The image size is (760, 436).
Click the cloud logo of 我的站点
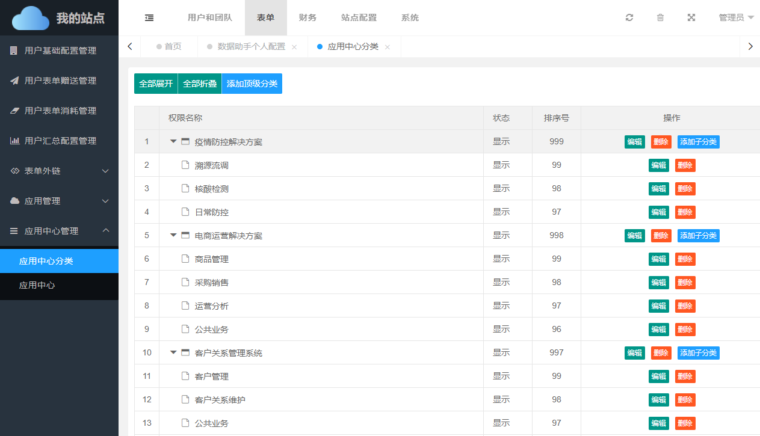click(31, 18)
